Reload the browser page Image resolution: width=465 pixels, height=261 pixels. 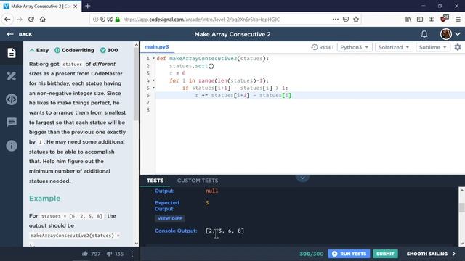[x=31, y=20]
